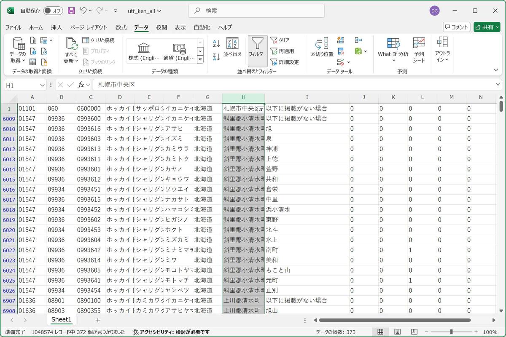Select row 6015 header
The height and width of the screenshot is (337, 506).
(x=9, y=179)
